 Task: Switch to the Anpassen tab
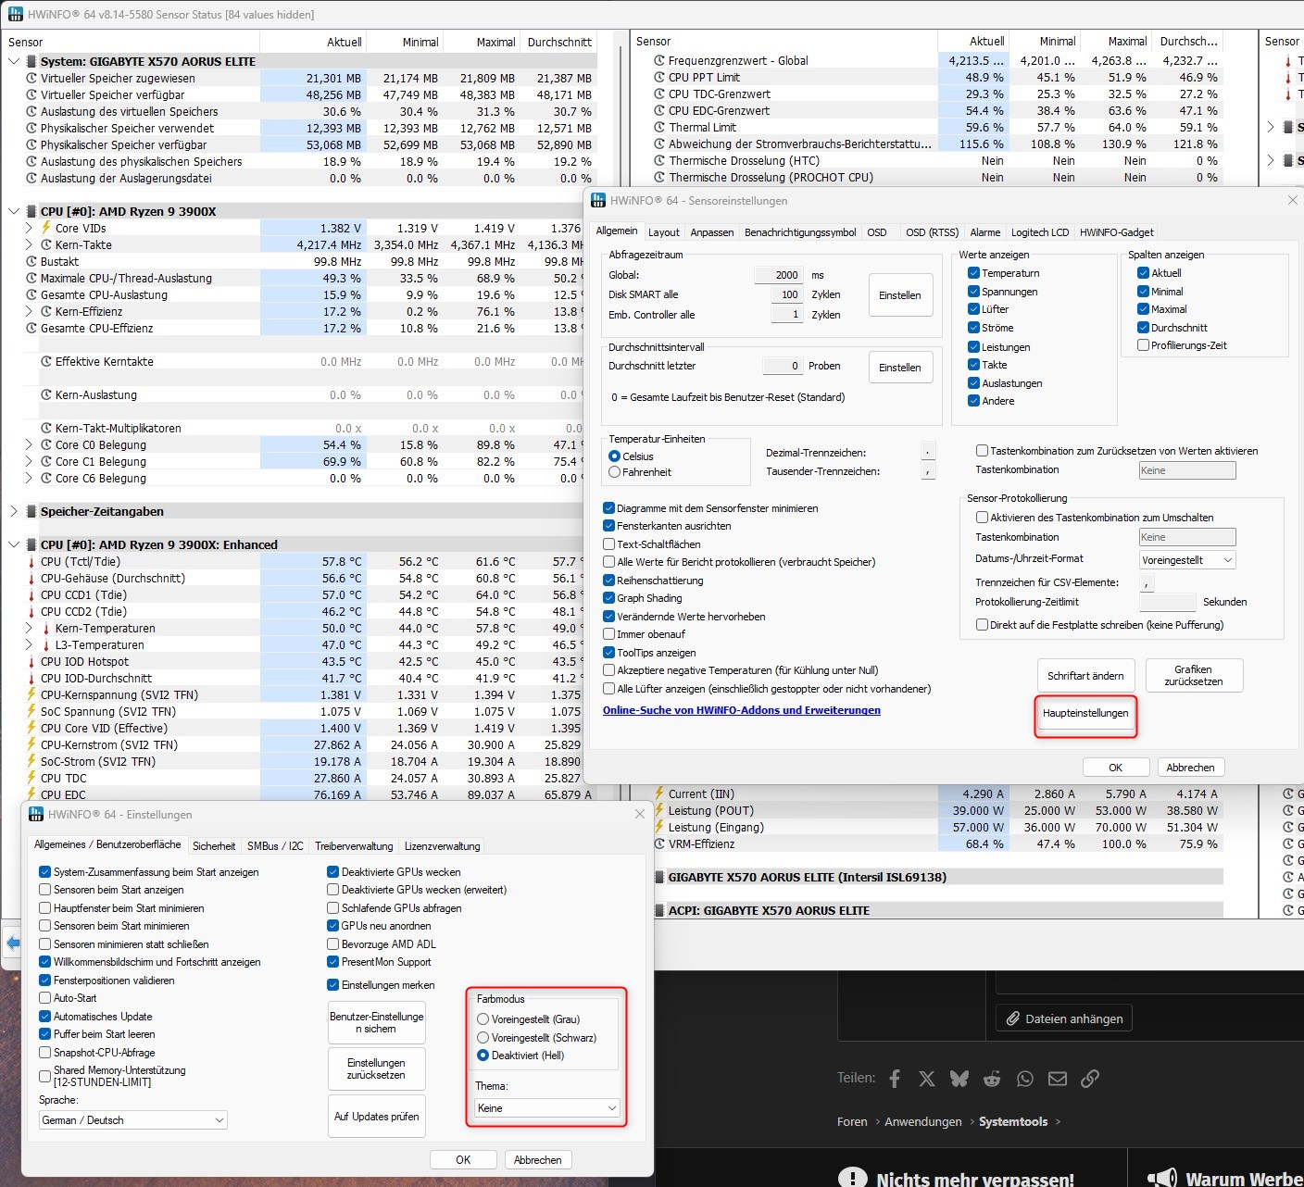coord(712,232)
